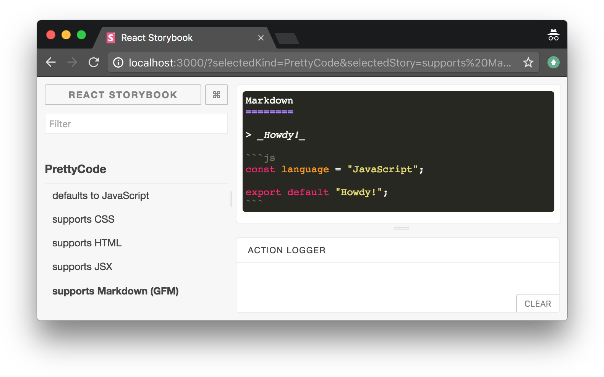604x377 pixels.
Task: Open a new browser tab
Action: tap(287, 39)
